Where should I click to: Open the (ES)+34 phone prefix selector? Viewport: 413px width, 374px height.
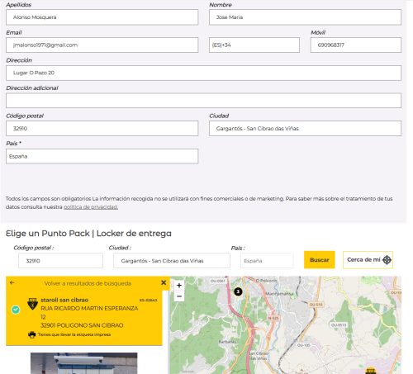pos(254,45)
